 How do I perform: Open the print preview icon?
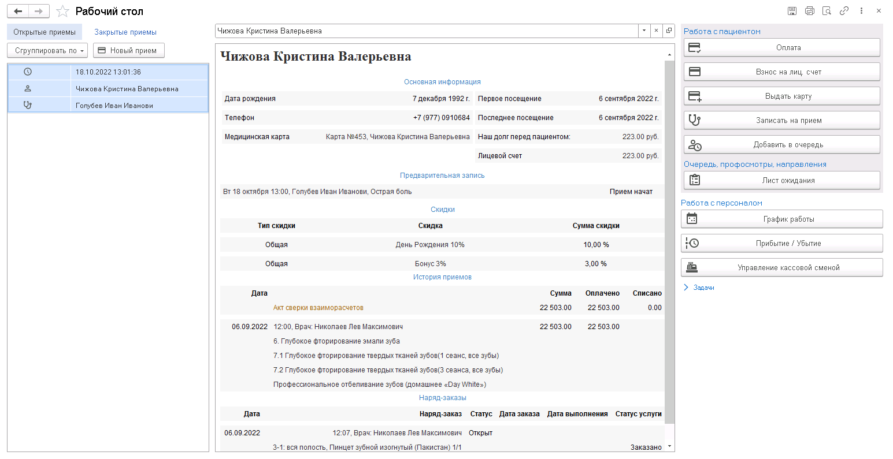(x=827, y=11)
